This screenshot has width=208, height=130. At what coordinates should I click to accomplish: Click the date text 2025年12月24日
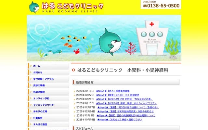pyautogui.click(x=86, y=111)
